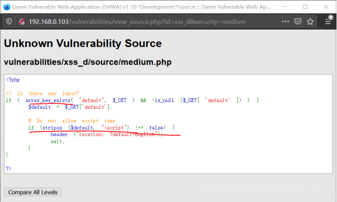Click the Save to Pocket icon
This screenshot has height=202, width=337.
tap(298, 21)
